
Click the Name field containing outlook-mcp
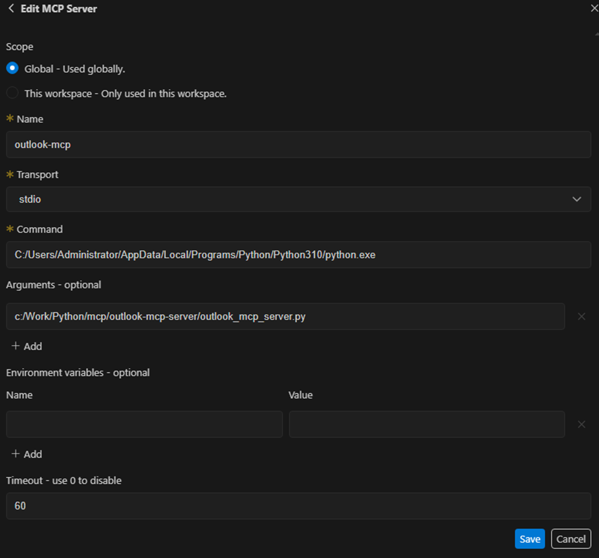298,145
